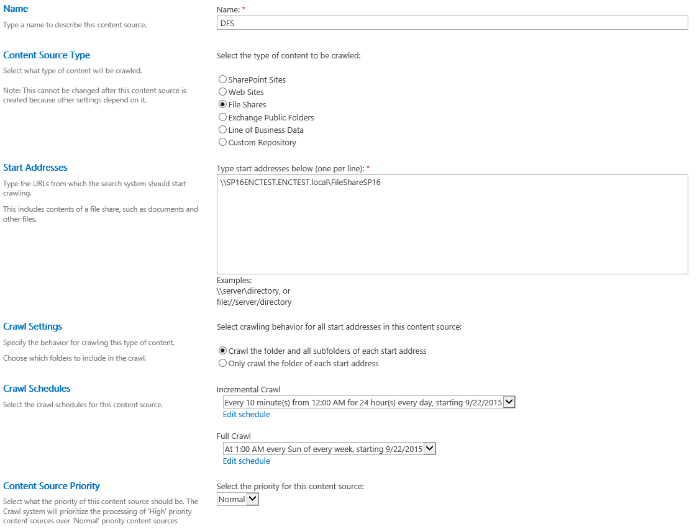Image resolution: width=697 pixels, height=532 pixels.
Task: Open the content source priority Normal dropdown
Action: pyautogui.click(x=237, y=499)
